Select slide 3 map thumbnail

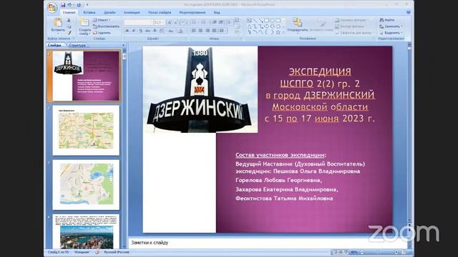tap(86, 184)
